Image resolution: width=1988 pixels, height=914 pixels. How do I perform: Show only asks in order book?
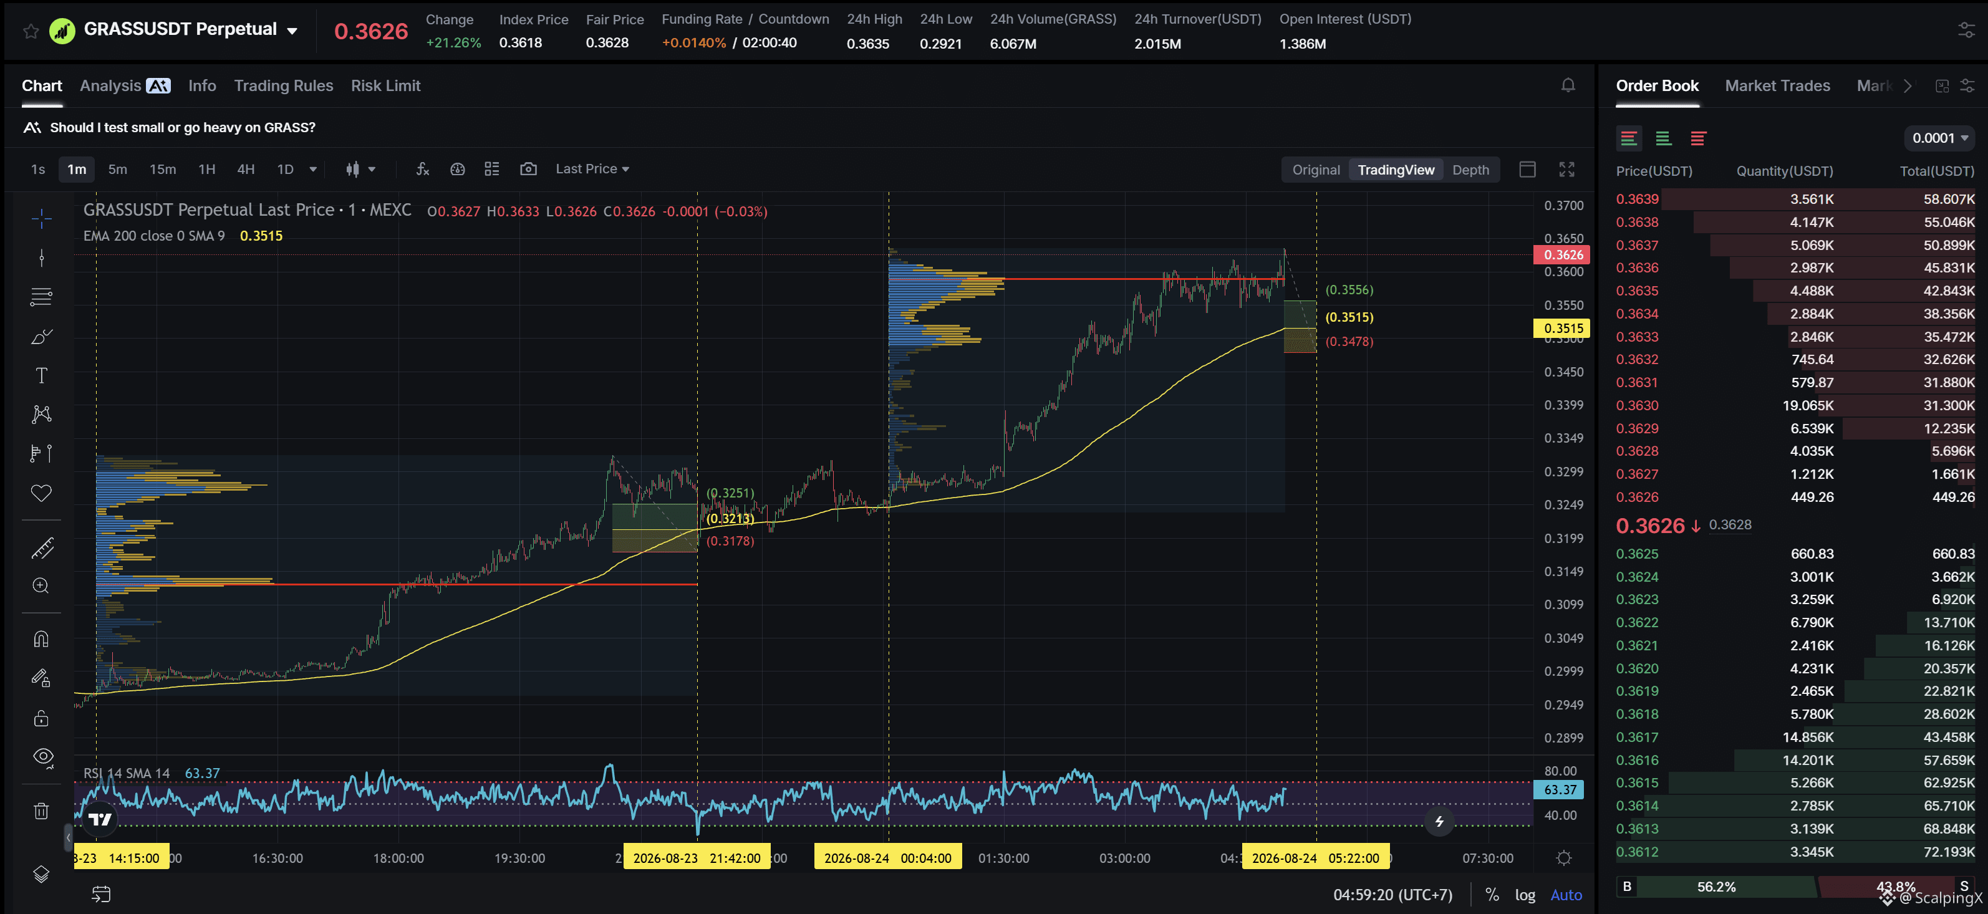pos(1698,138)
